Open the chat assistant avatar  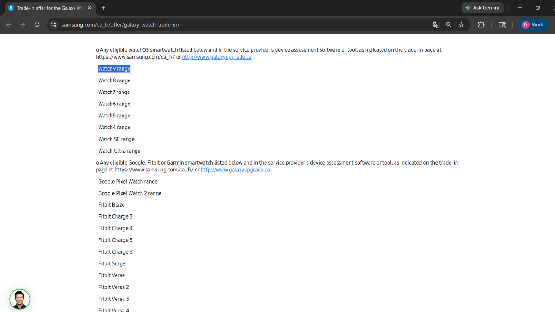(19, 300)
